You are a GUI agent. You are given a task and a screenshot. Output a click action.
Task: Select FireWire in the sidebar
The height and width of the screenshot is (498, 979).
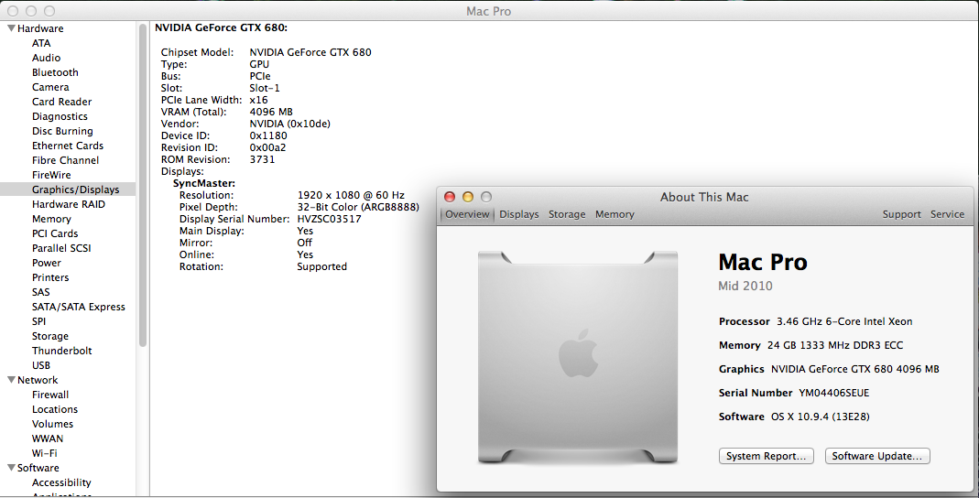pos(51,175)
